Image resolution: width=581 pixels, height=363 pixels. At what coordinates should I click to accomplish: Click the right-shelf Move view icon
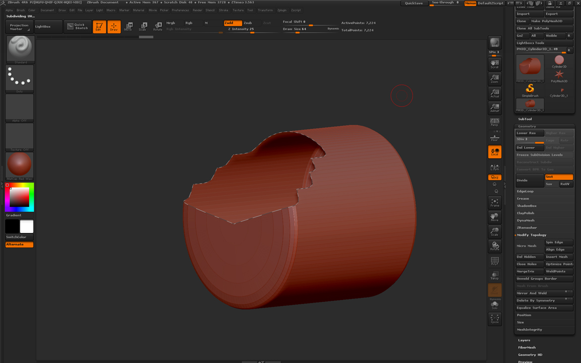495,217
